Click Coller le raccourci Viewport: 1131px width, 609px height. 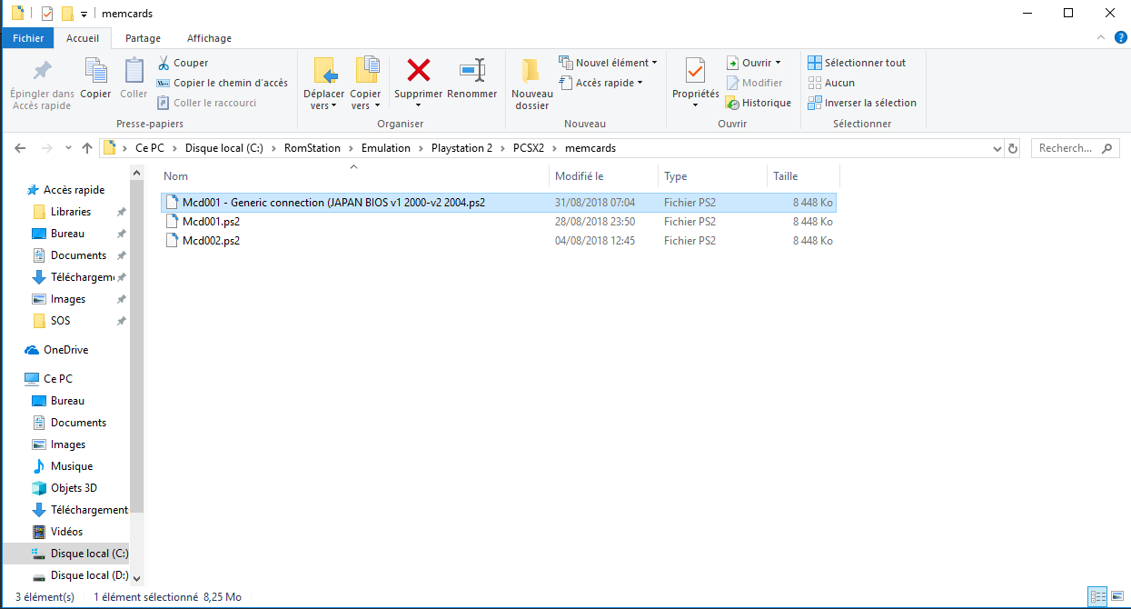(x=207, y=103)
